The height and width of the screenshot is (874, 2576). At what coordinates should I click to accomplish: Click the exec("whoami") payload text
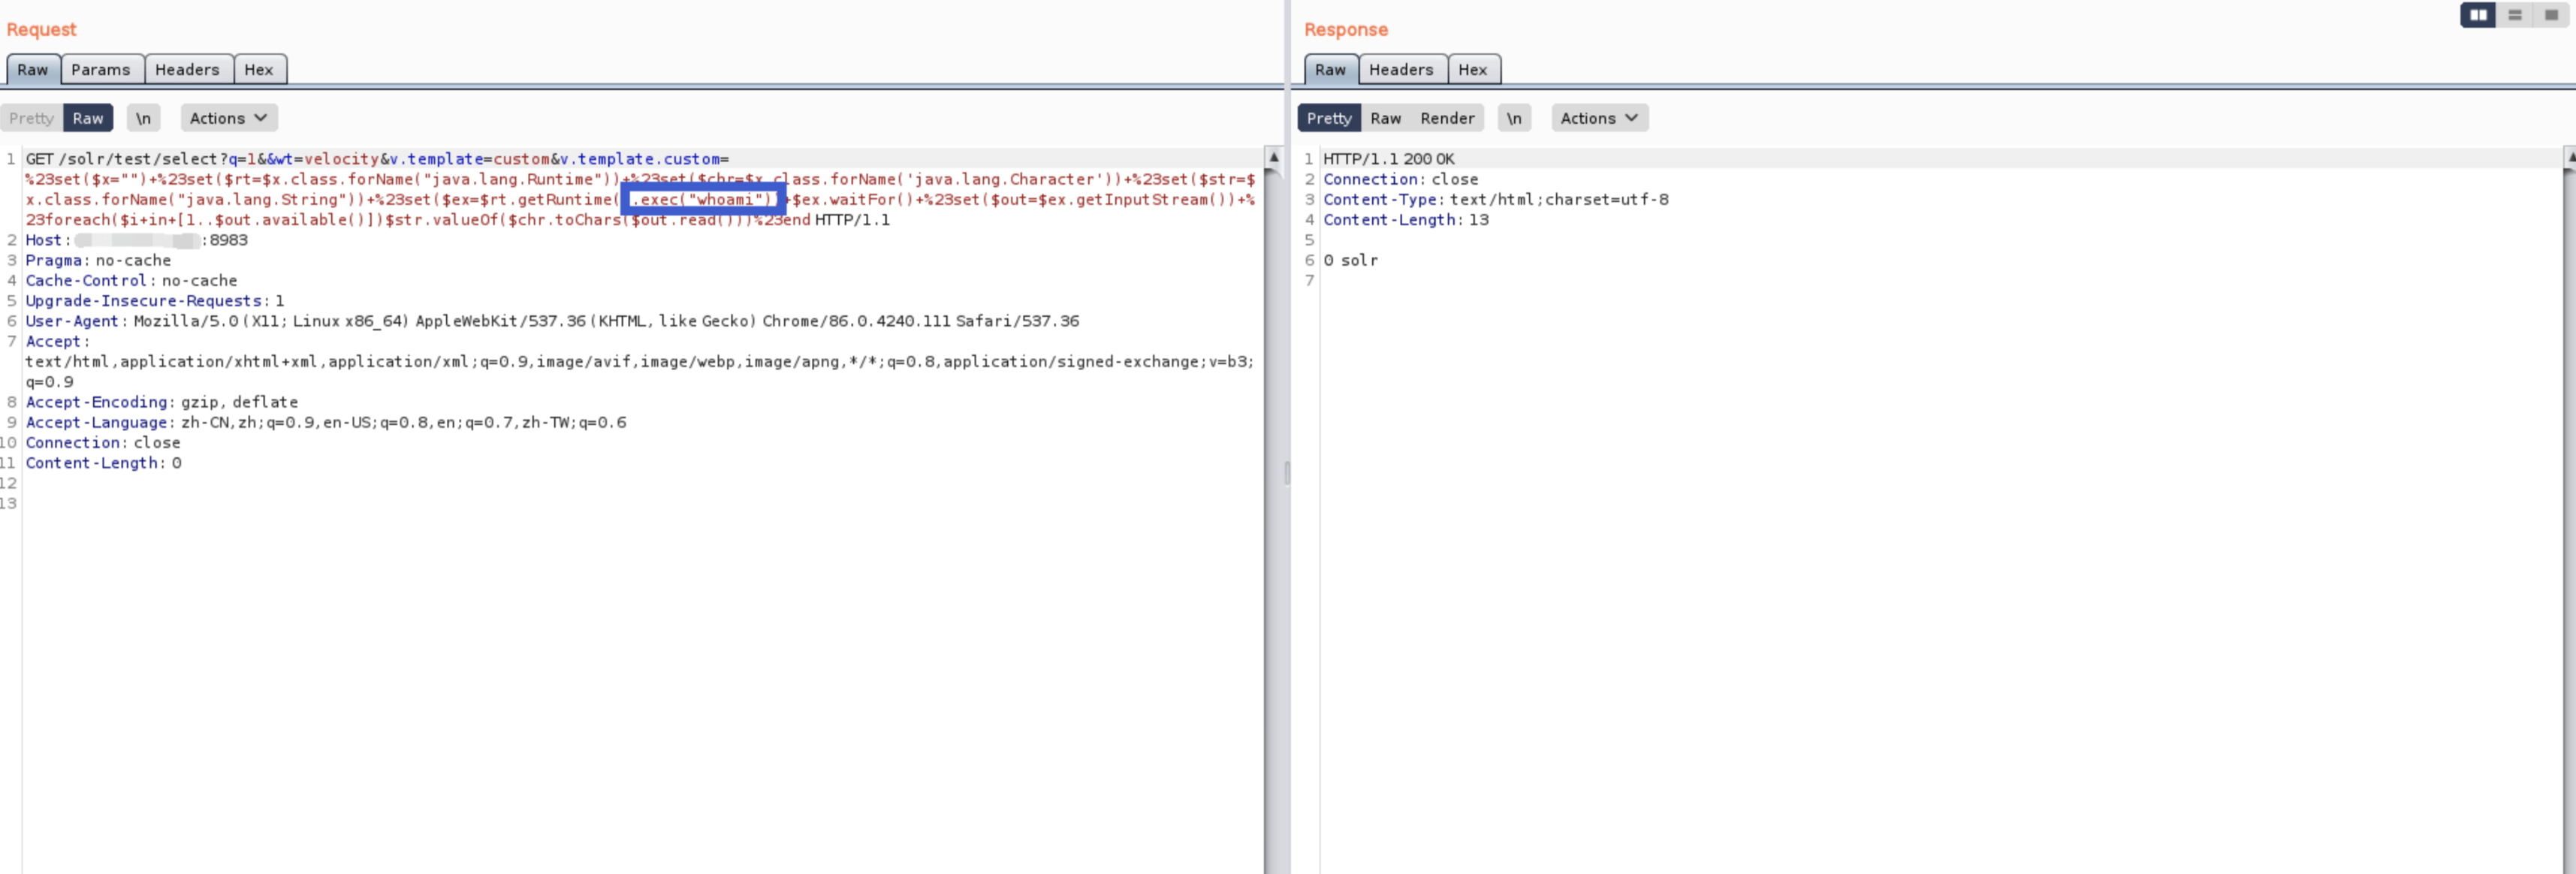(704, 199)
